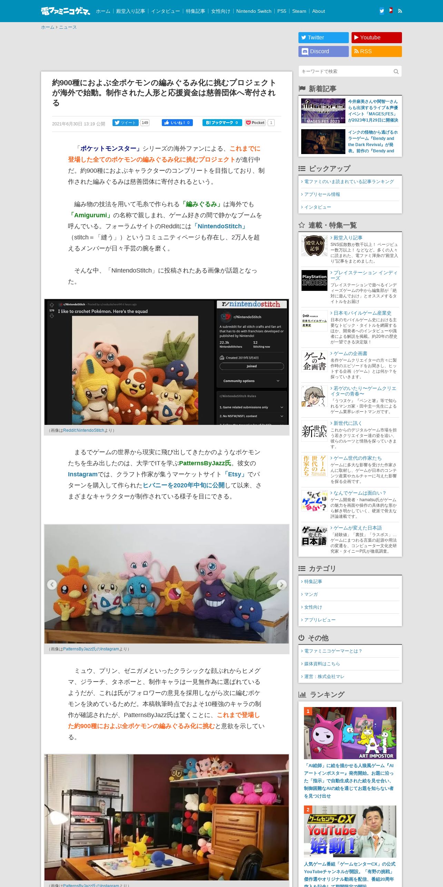Click ホーム breadcrumb link
The width and height of the screenshot is (443, 887).
(x=48, y=27)
